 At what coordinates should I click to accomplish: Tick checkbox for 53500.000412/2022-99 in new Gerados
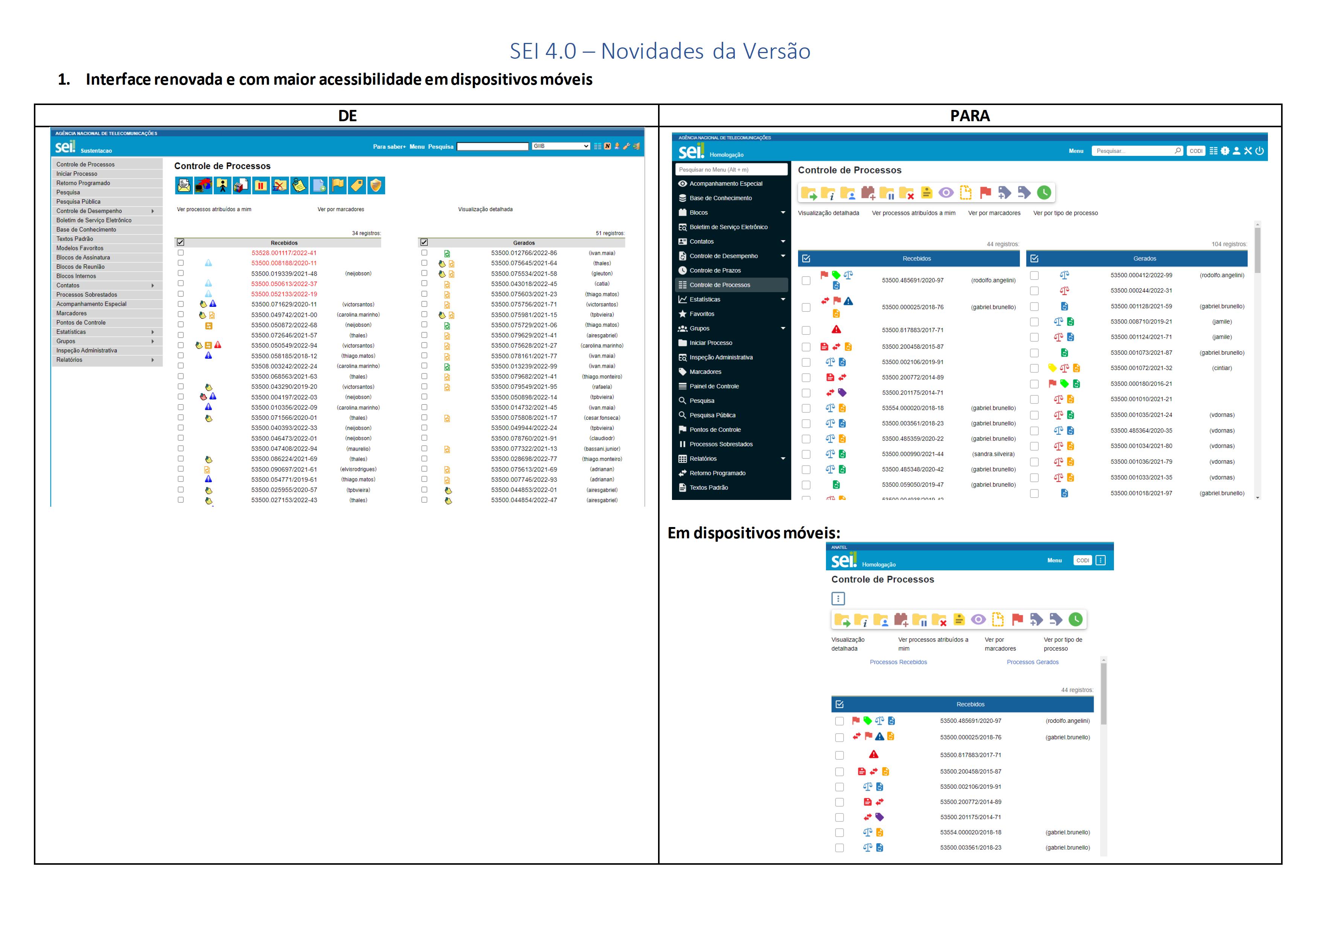click(1035, 275)
